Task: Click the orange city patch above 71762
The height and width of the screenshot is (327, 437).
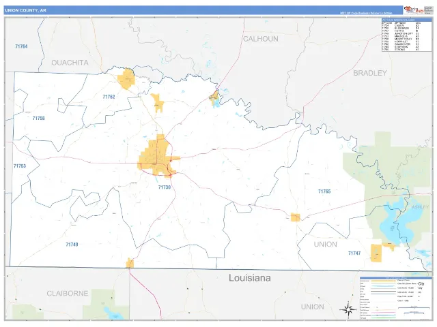Action: pyautogui.click(x=126, y=79)
